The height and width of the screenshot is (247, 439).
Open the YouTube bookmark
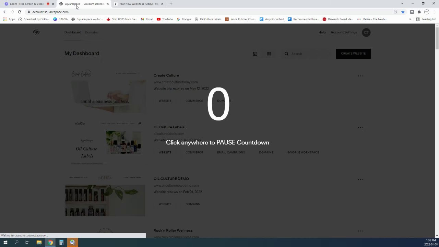(165, 19)
